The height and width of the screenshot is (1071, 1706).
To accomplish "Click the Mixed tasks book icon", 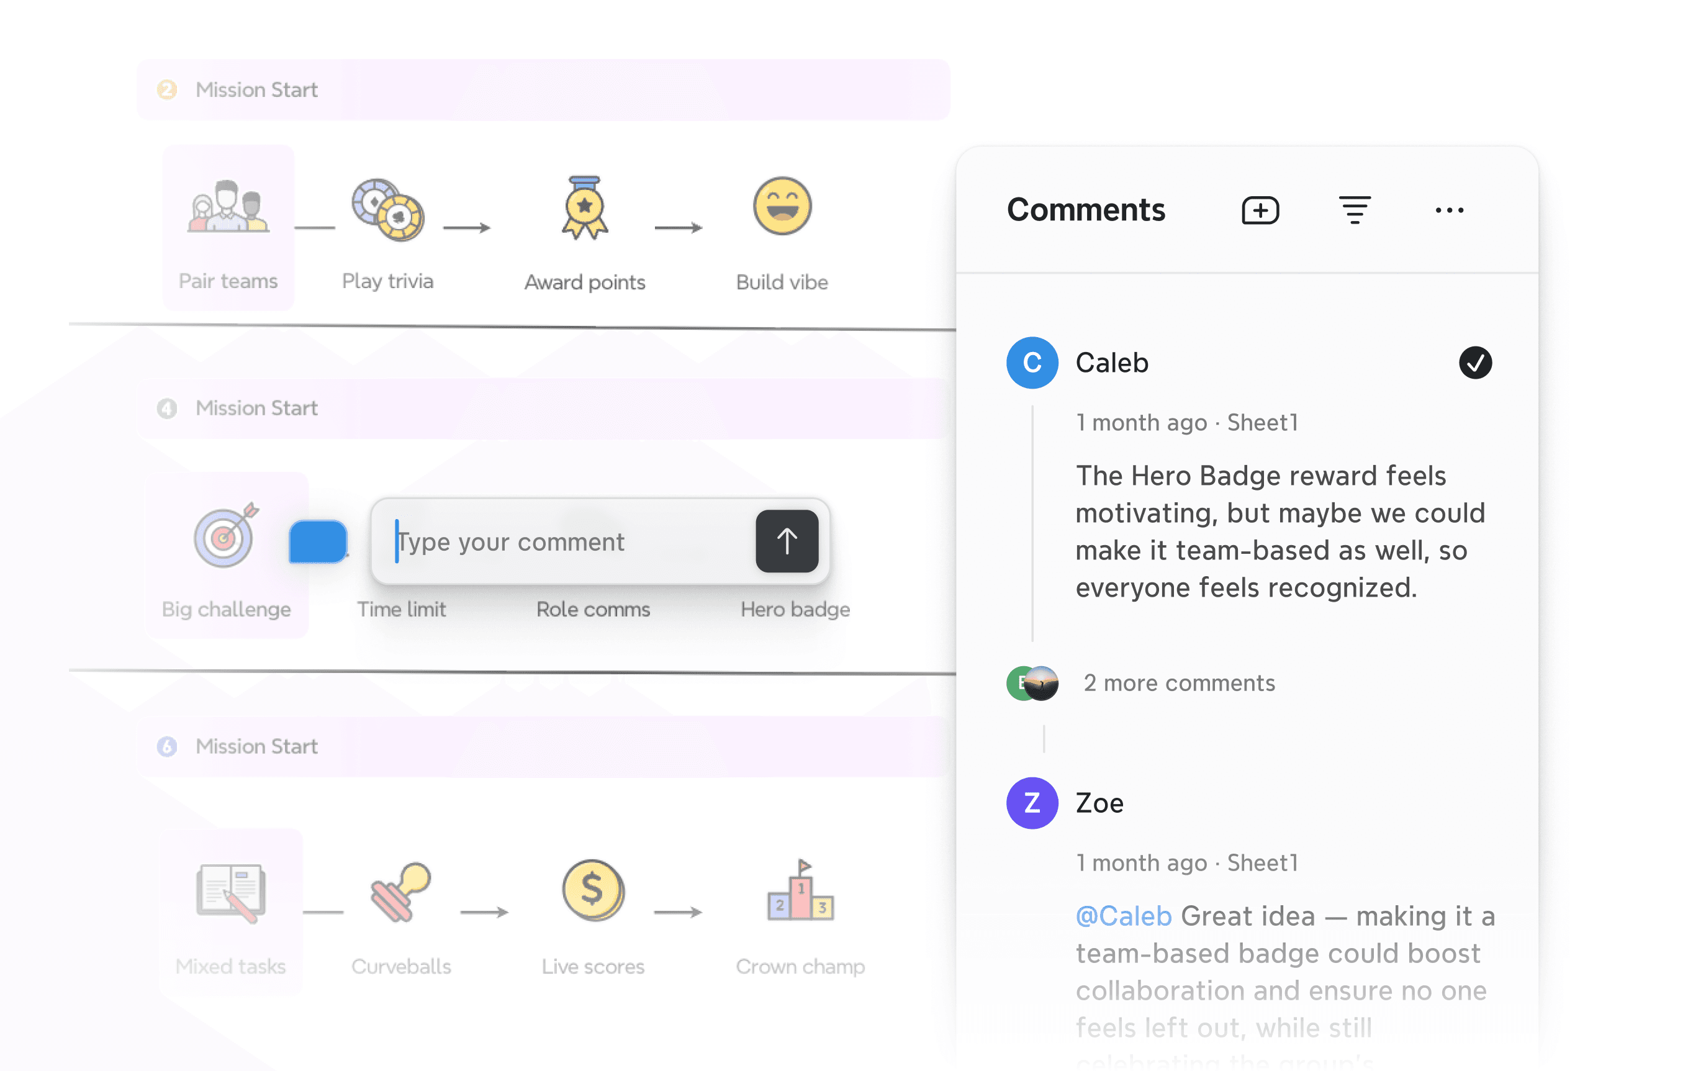I will coord(230,892).
